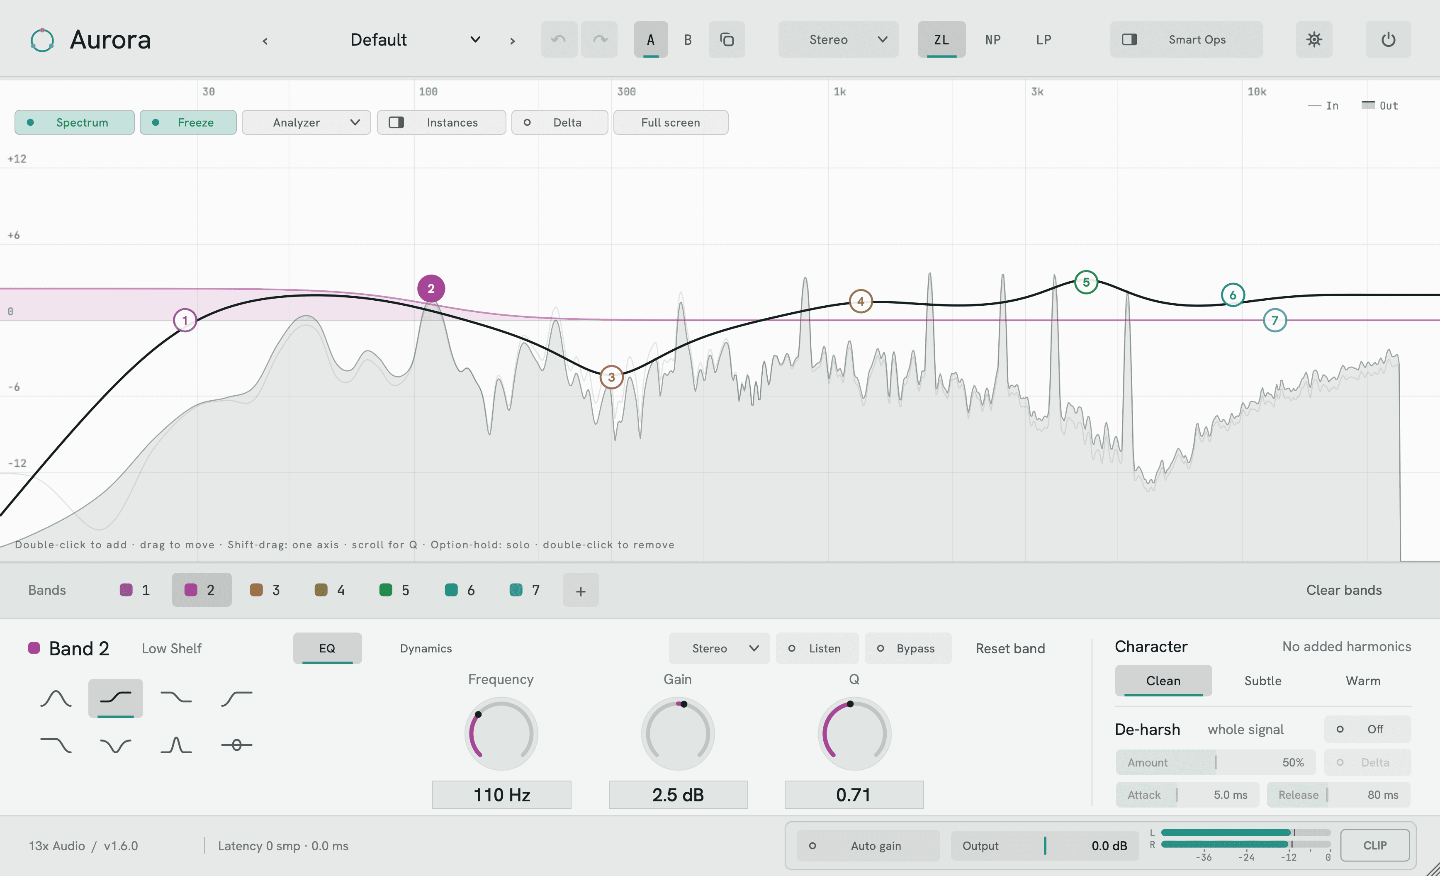This screenshot has width=1440, height=876.
Task: Open the Instances panel
Action: [x=442, y=123]
